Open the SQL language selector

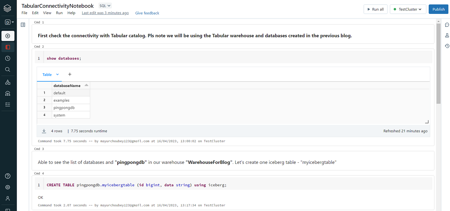[x=104, y=6]
